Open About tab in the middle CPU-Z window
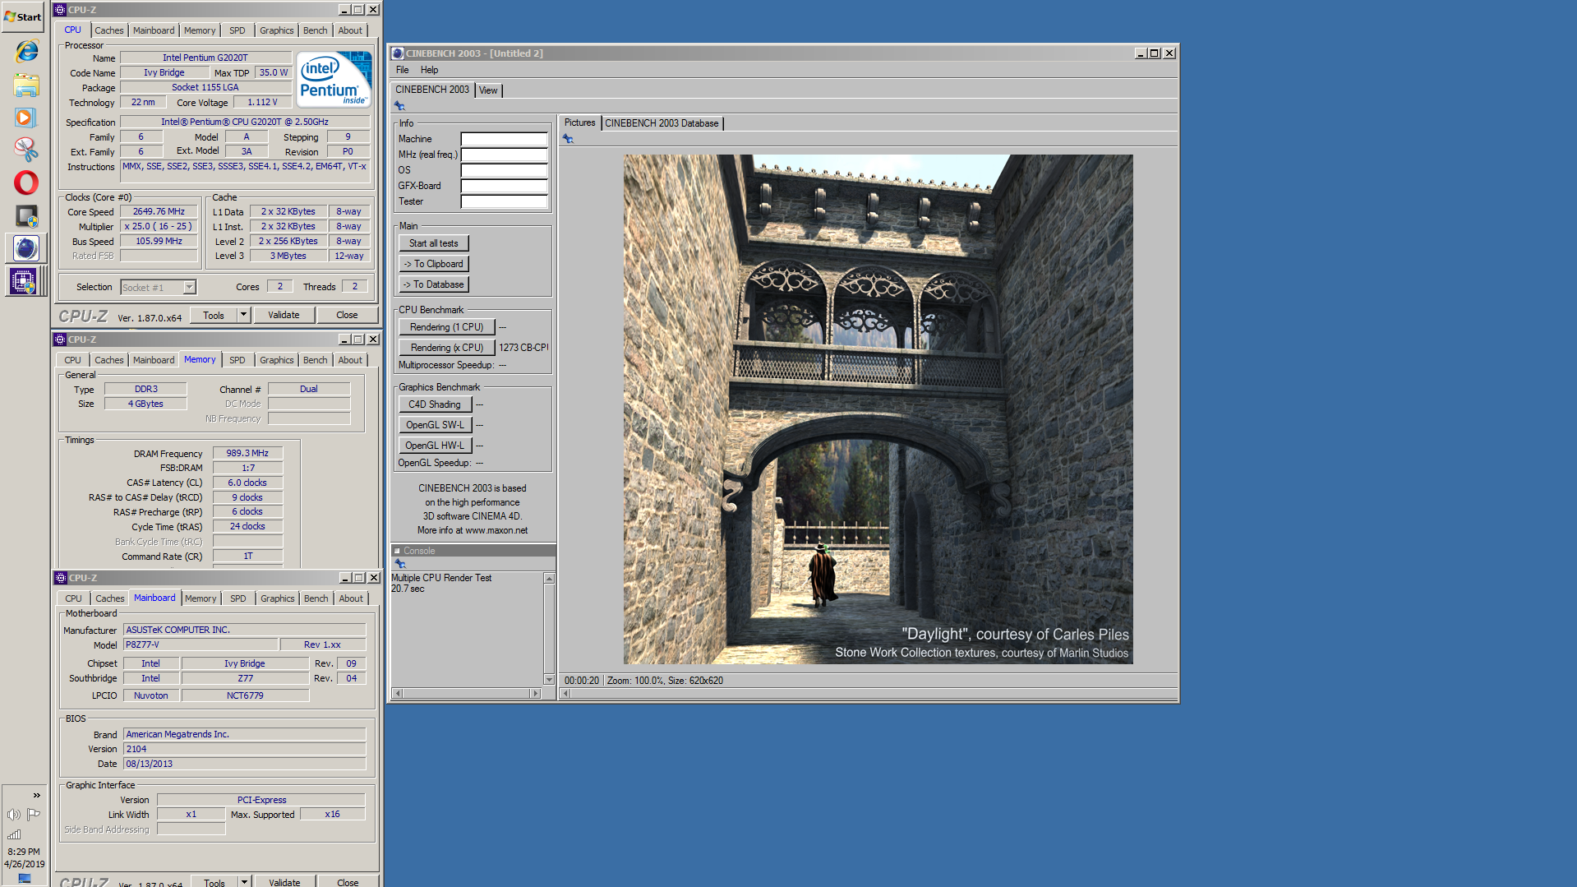Screen dimensions: 1577x887 coord(350,360)
